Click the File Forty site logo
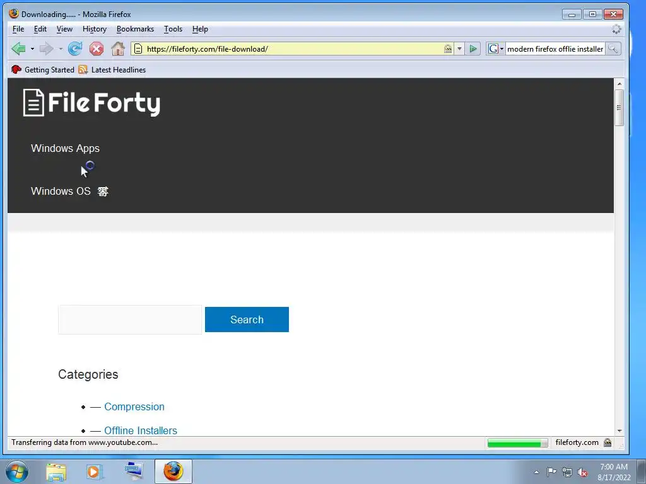The width and height of the screenshot is (646, 484). click(91, 103)
